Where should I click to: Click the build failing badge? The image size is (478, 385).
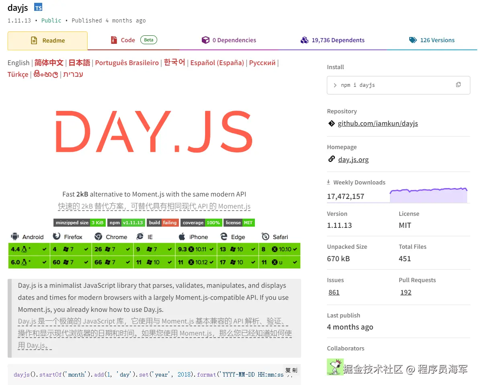click(x=163, y=223)
